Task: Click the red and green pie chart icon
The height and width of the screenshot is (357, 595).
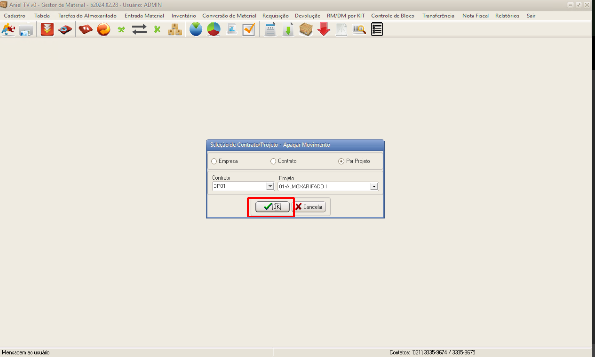Action: [214, 30]
